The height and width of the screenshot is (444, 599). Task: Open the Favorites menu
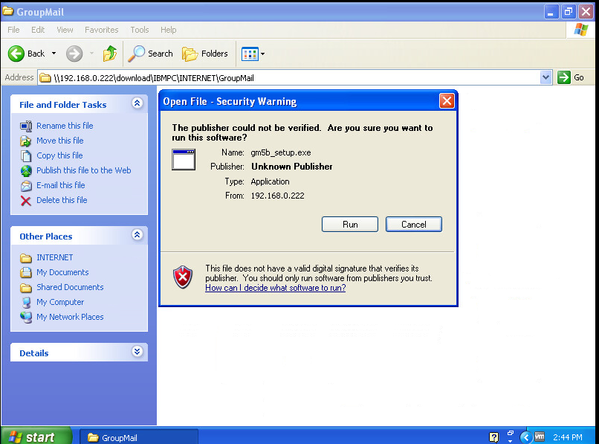click(101, 30)
